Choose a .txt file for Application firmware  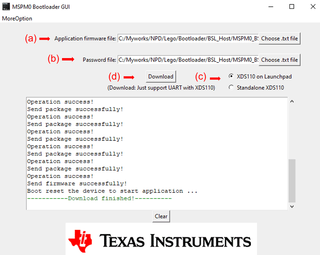pyautogui.click(x=279, y=39)
